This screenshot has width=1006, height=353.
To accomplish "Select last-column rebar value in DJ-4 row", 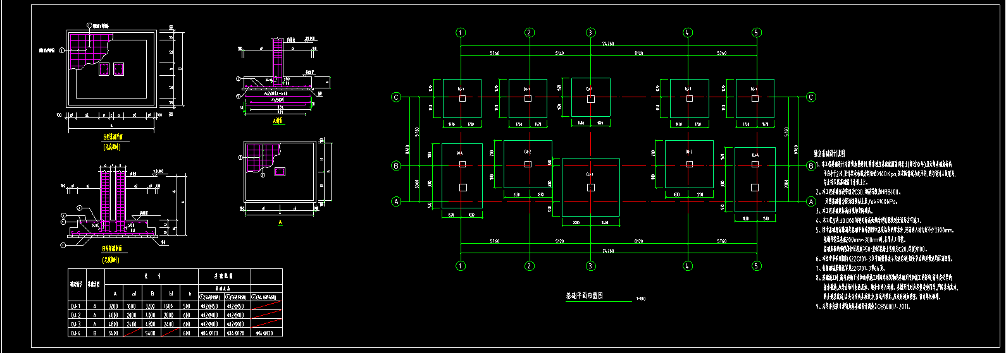I will (x=264, y=333).
